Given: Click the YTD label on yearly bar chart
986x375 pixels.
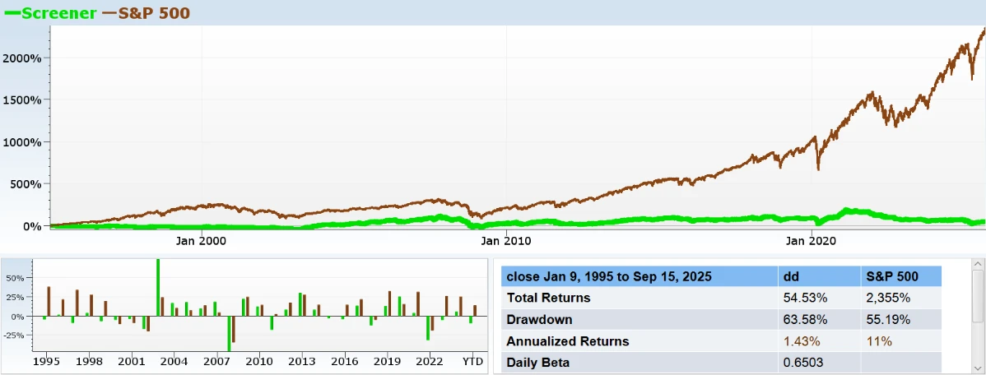Looking at the screenshot, I should pos(472,361).
